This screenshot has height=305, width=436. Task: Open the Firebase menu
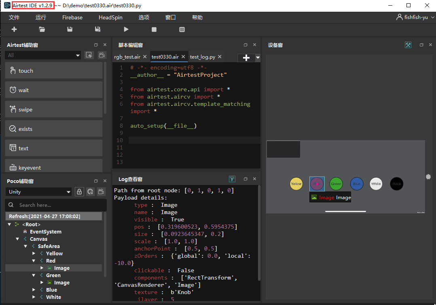click(72, 17)
